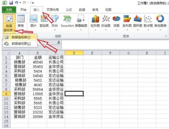Viewport: 169px width, 129px height.
Task: Open the chart group dialog launcher
Action: [x=166, y=36]
